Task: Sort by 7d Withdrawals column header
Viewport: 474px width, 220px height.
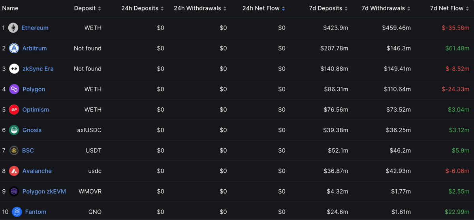Action: click(386, 8)
